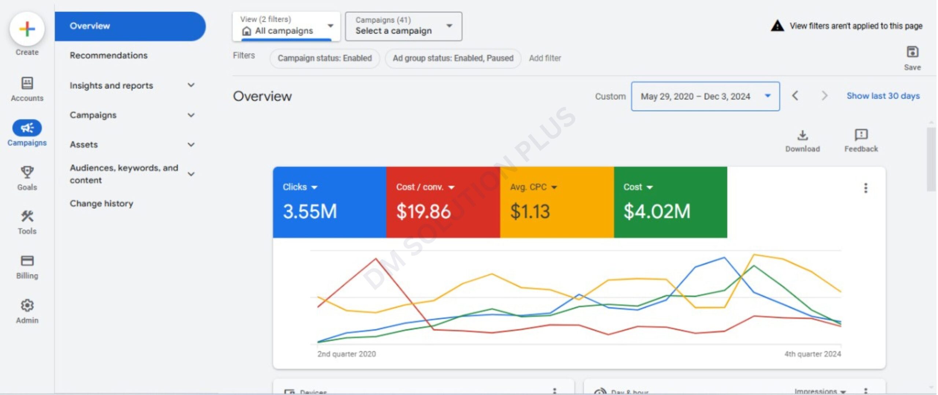Click Show last 30 days link
Image resolution: width=938 pixels, height=395 pixels.
point(883,96)
